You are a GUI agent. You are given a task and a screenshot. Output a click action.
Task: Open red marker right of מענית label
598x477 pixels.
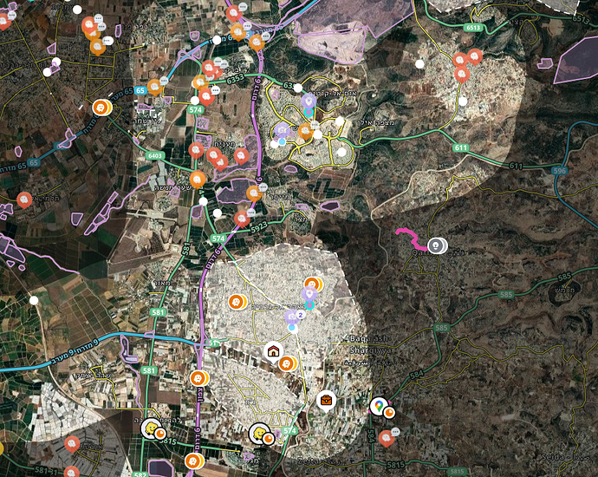click(x=241, y=156)
